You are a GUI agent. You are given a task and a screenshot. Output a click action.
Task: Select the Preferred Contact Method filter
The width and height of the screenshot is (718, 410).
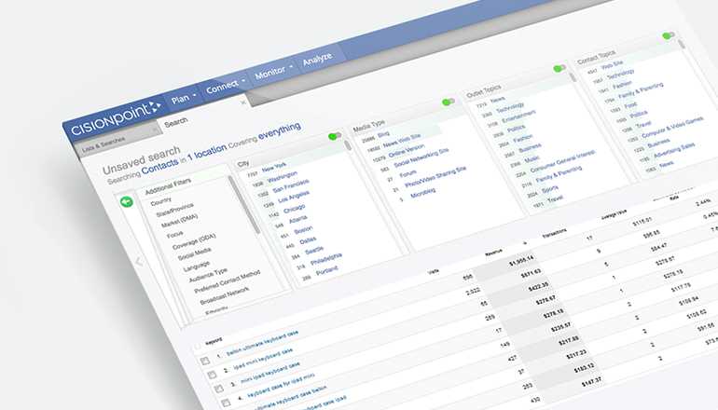pyautogui.click(x=228, y=281)
